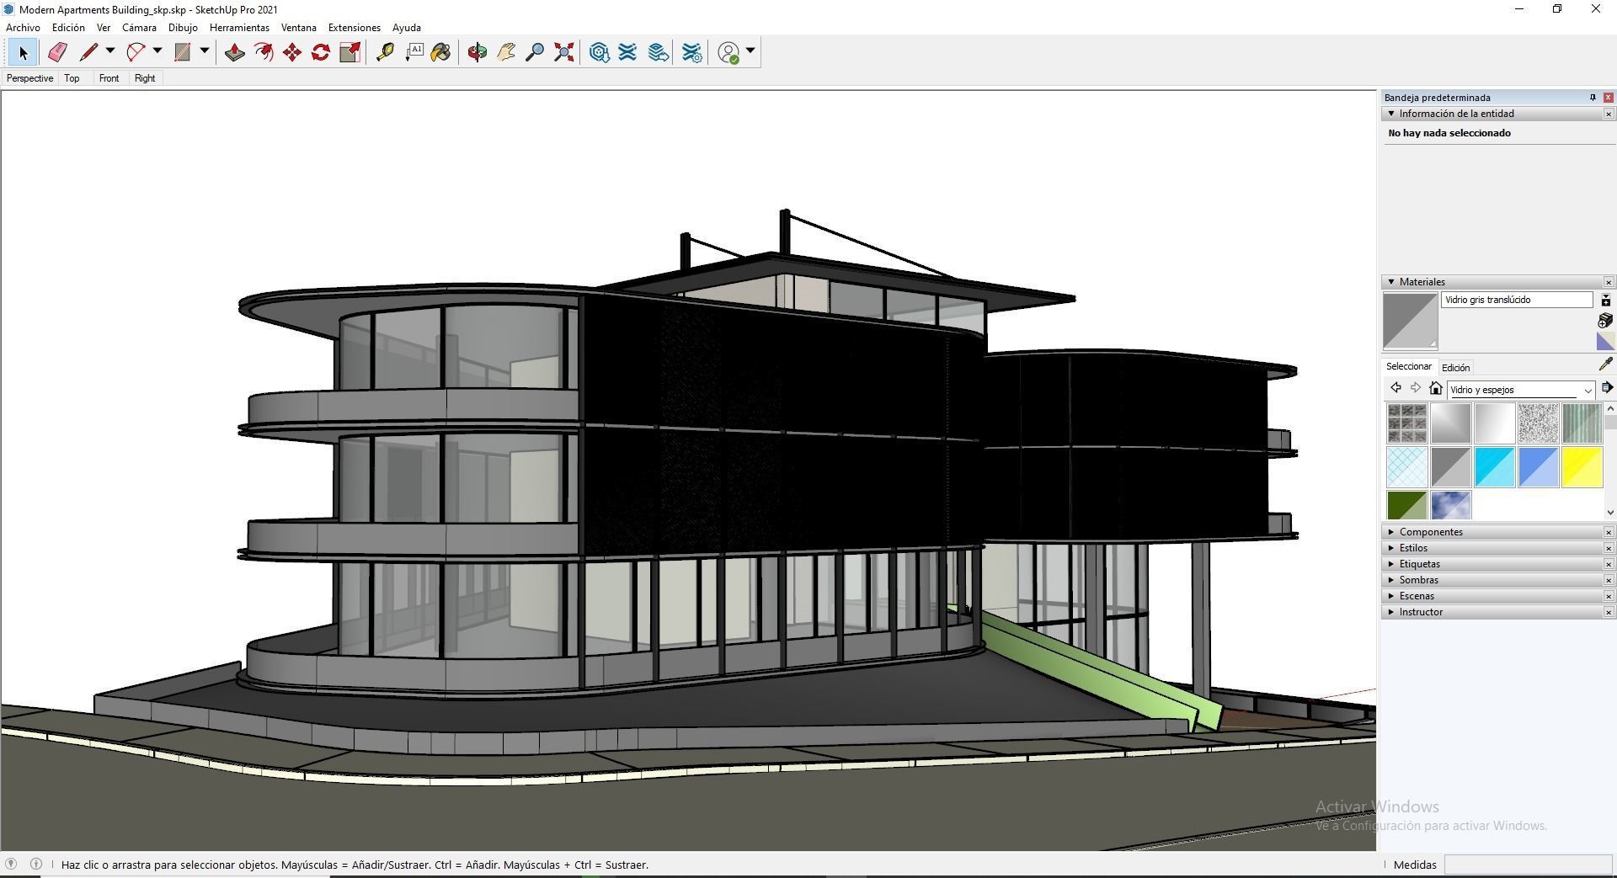Click the user account sign-in icon
Viewport: 1617px width, 878px height.
coord(729,52)
